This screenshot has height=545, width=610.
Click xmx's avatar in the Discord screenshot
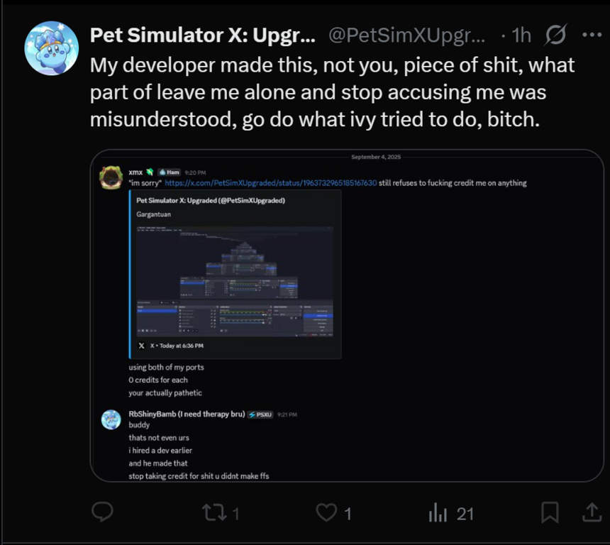pos(111,177)
